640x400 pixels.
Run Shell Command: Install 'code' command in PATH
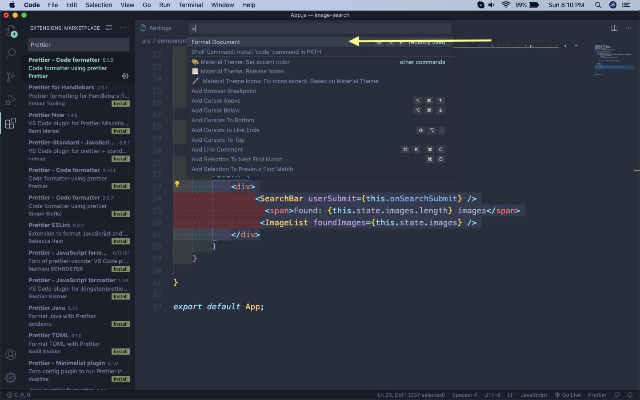[x=320, y=52]
